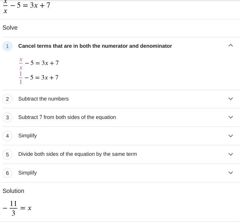Select the final answer -11/3 = x
The image size is (240, 224).
point(17,208)
